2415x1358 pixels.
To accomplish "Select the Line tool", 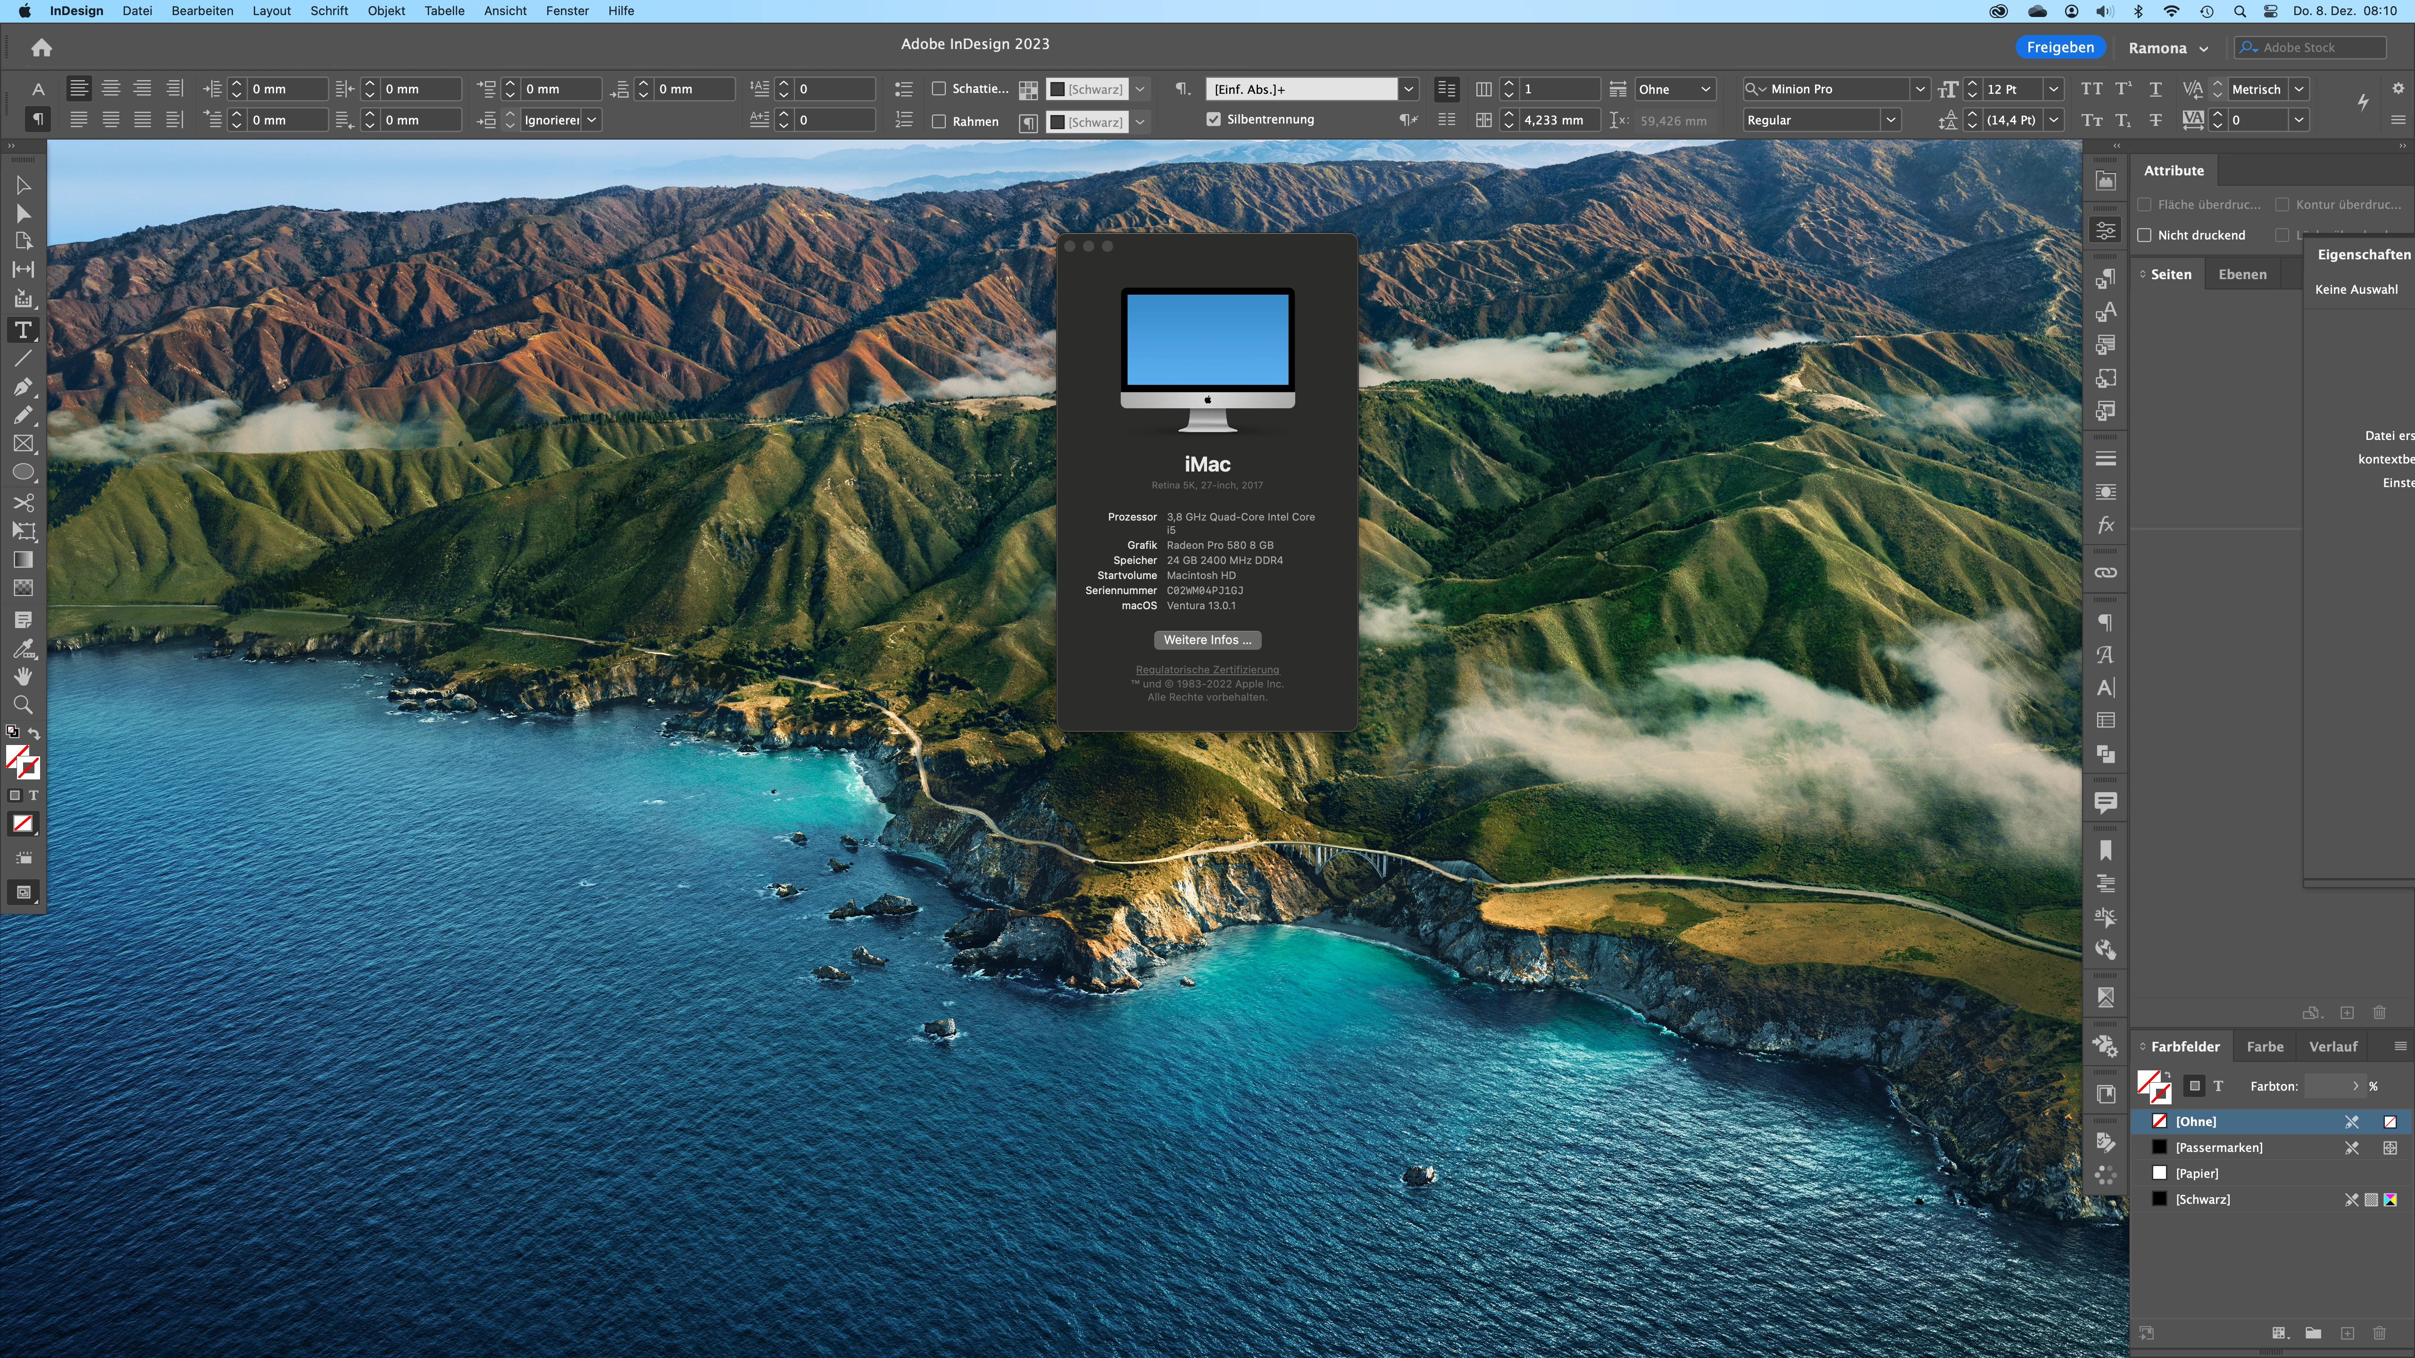I will point(23,358).
